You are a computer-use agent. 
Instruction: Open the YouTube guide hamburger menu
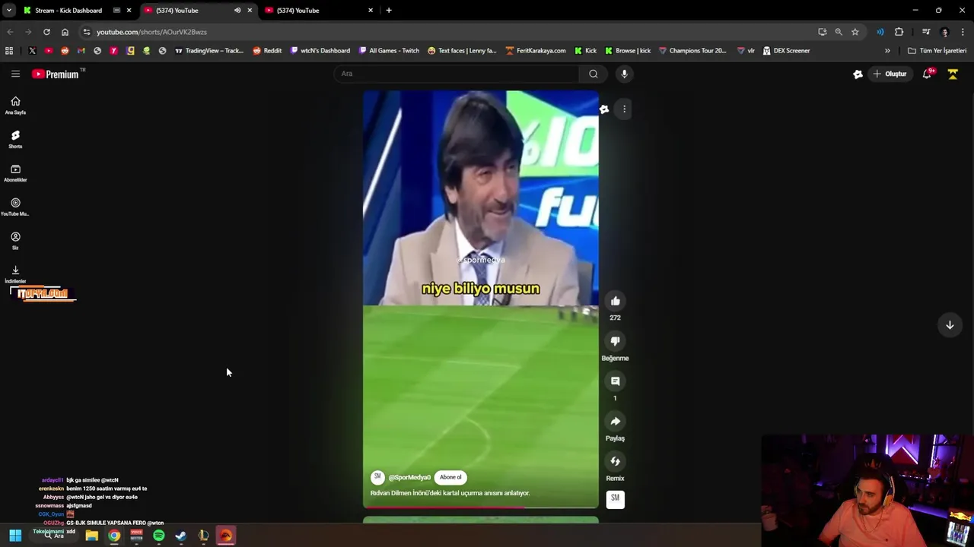pos(15,74)
